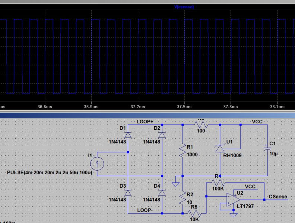
Task: Click the C1 capacitor symbol
Action: 267,148
